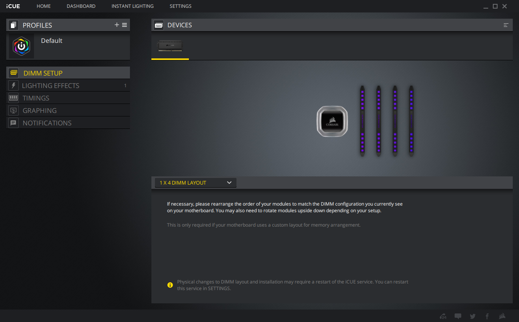Click the Corsair CPU cooler image
Image resolution: width=519 pixels, height=322 pixels.
coord(332,121)
